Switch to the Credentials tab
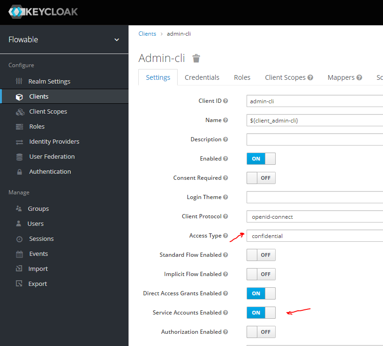 [202, 77]
